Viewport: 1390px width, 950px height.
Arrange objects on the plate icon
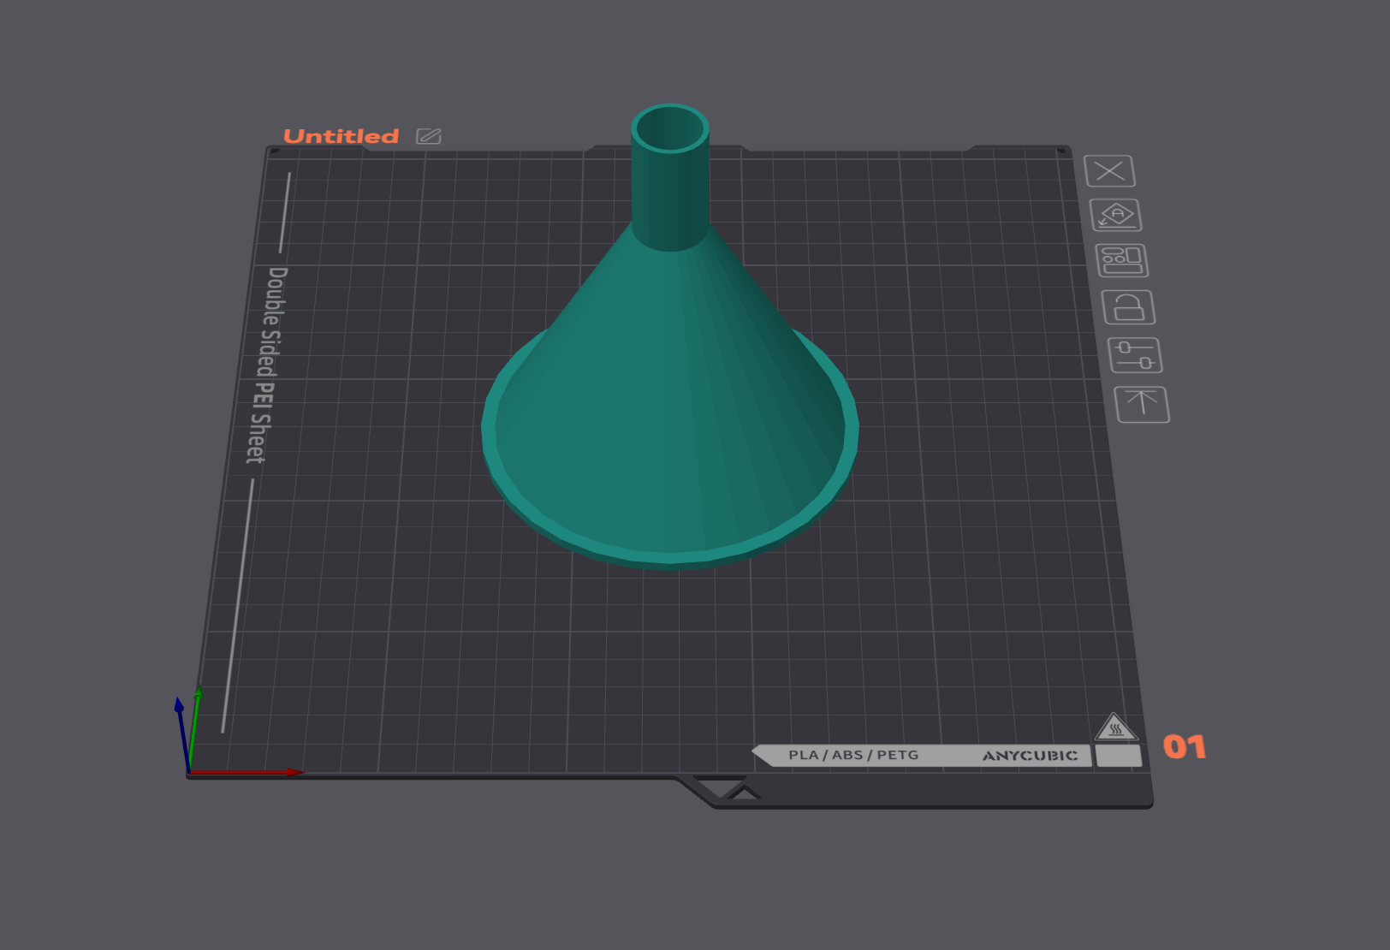(x=1122, y=260)
